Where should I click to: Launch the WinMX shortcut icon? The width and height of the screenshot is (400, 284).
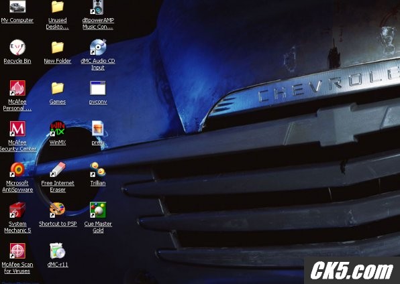[x=58, y=129]
